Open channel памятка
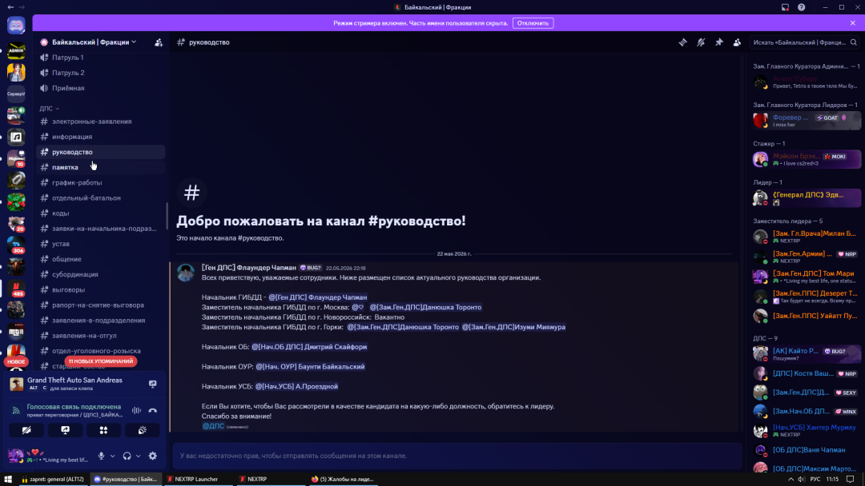865x486 pixels. point(101,167)
